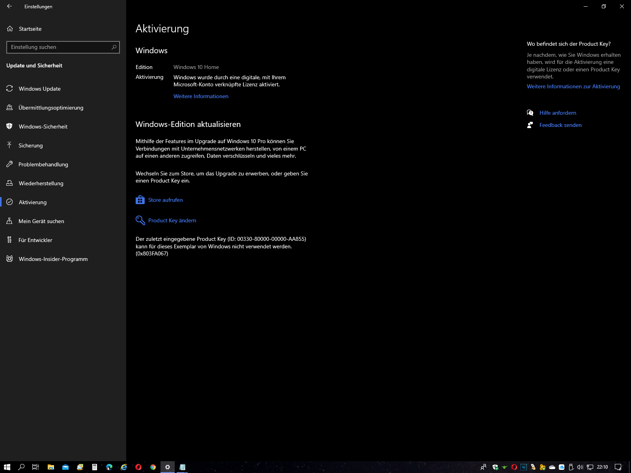Open the volume control in system tray

(x=580, y=467)
